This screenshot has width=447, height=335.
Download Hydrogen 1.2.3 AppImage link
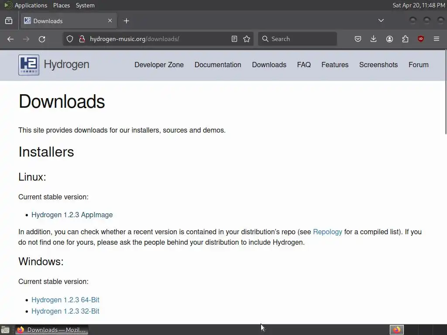click(72, 215)
